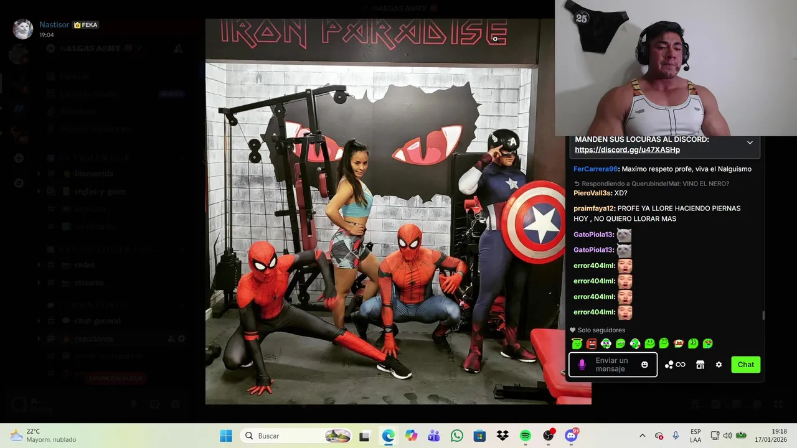Screen dimensions: 797x448
Task: Select the smiling green emote, sixth in row
Action: click(x=649, y=343)
